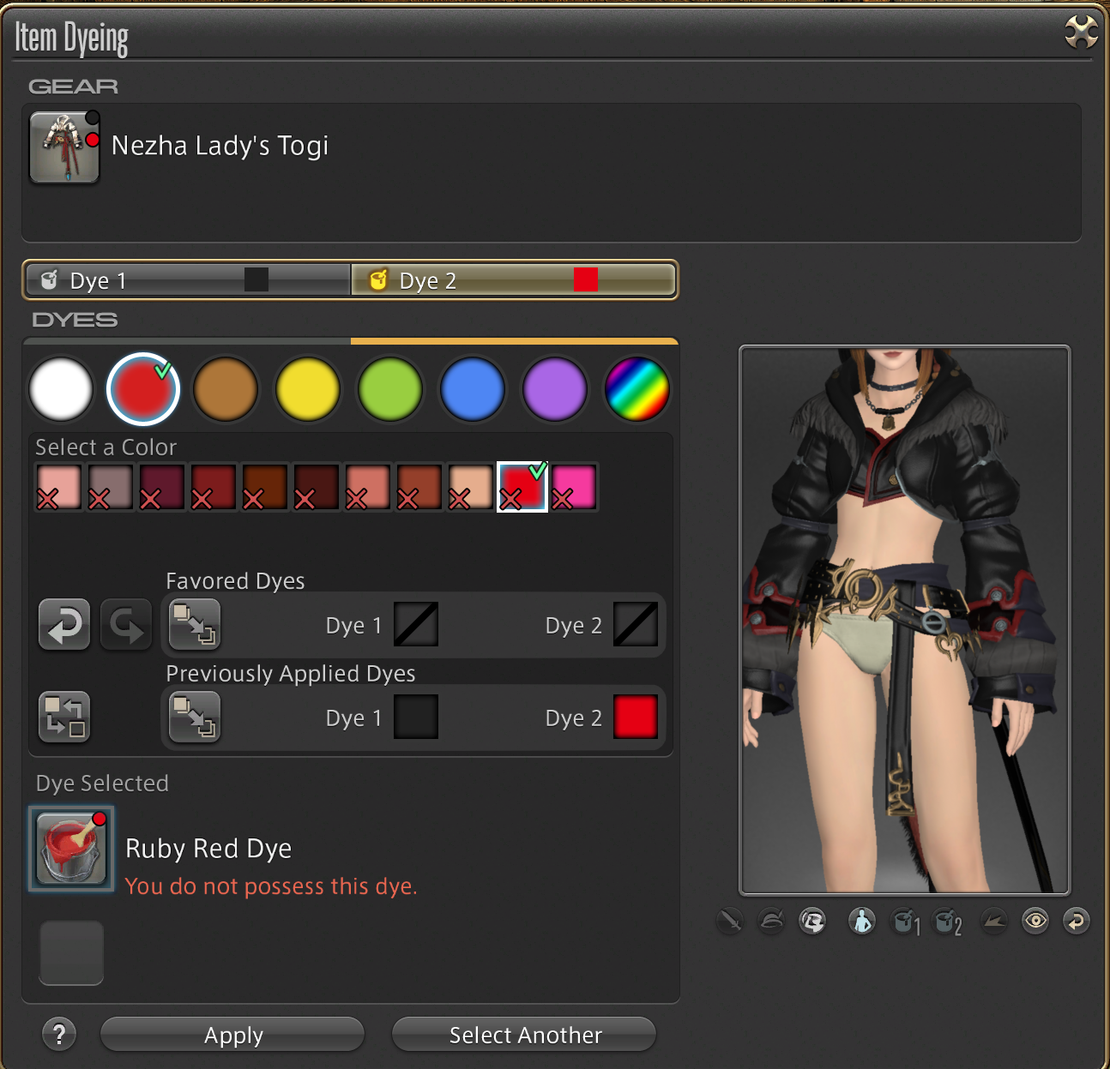Open the Nezha Lady's Togi gear icon
This screenshot has width=1110, height=1069.
64,147
